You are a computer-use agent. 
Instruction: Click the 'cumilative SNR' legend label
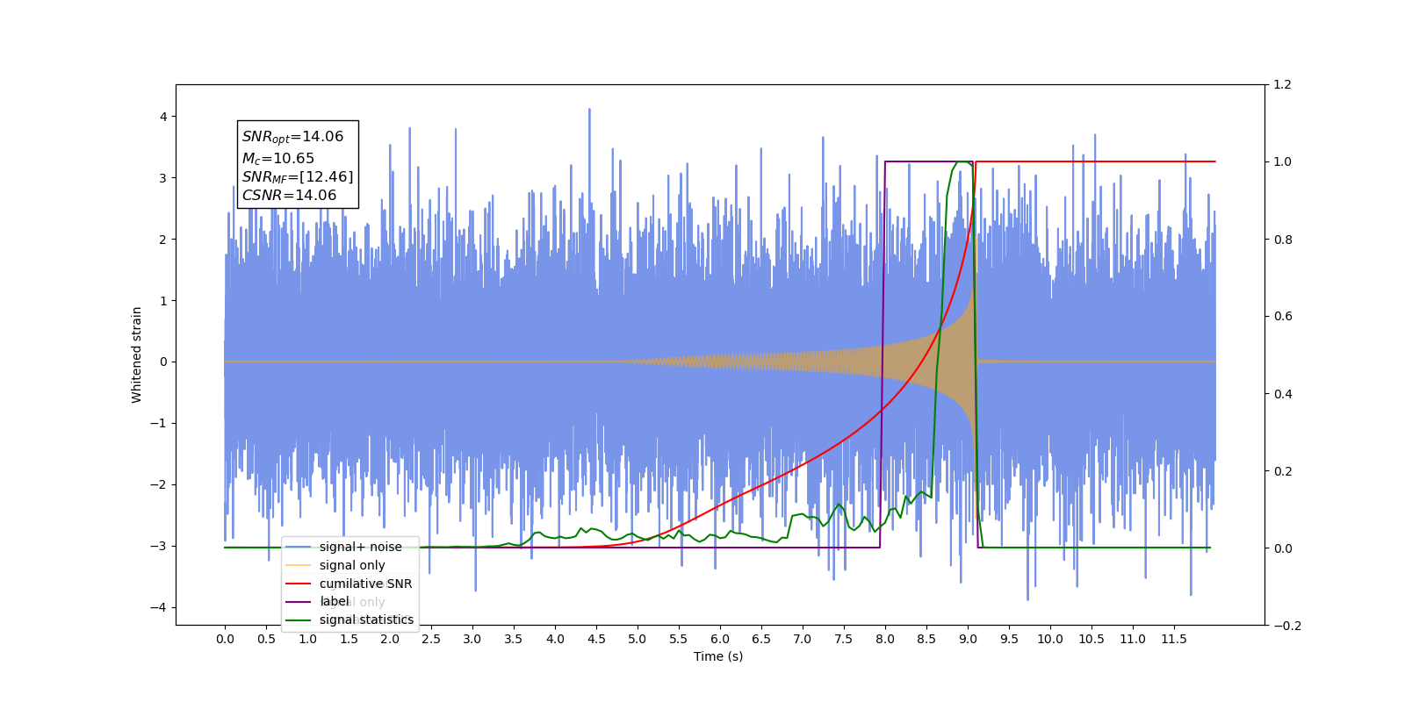[365, 584]
